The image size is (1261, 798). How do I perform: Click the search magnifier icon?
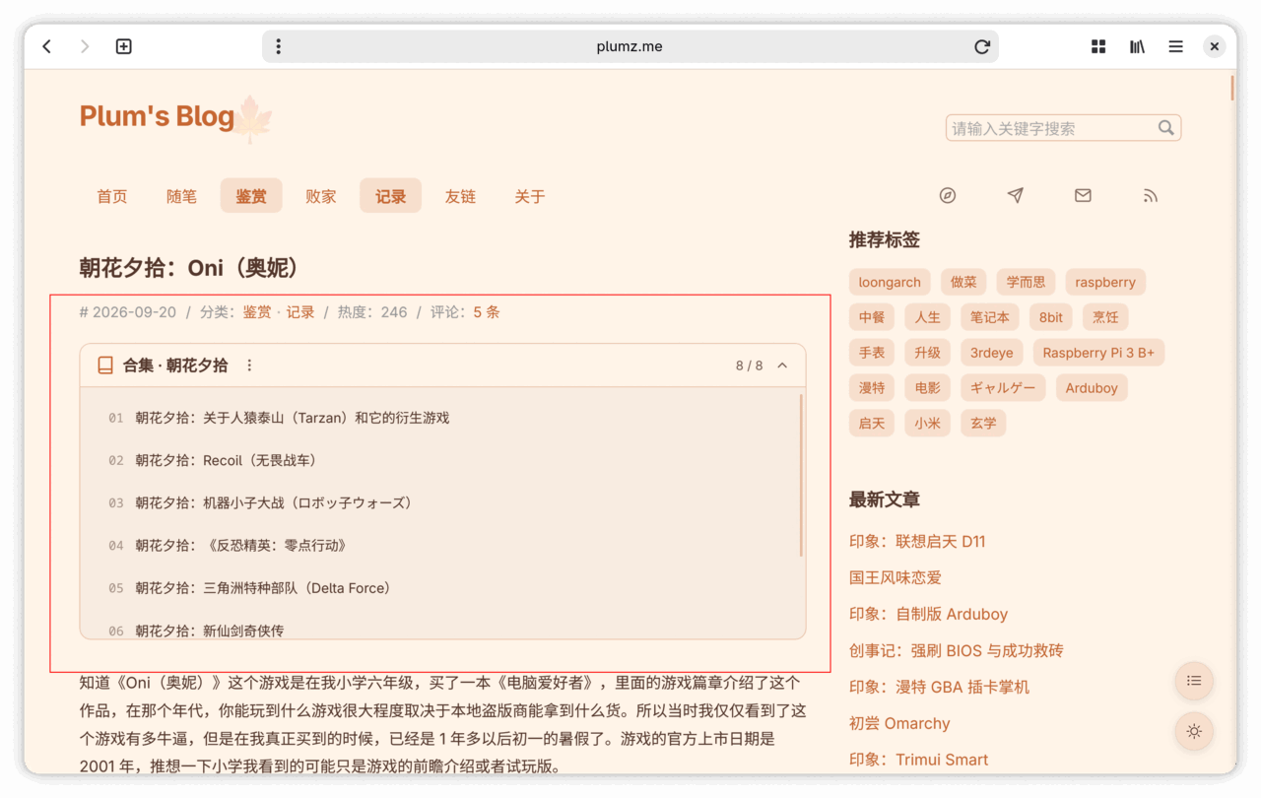[x=1165, y=128]
